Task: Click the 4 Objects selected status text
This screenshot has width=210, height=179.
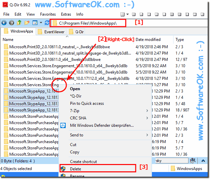Action: click(16, 169)
